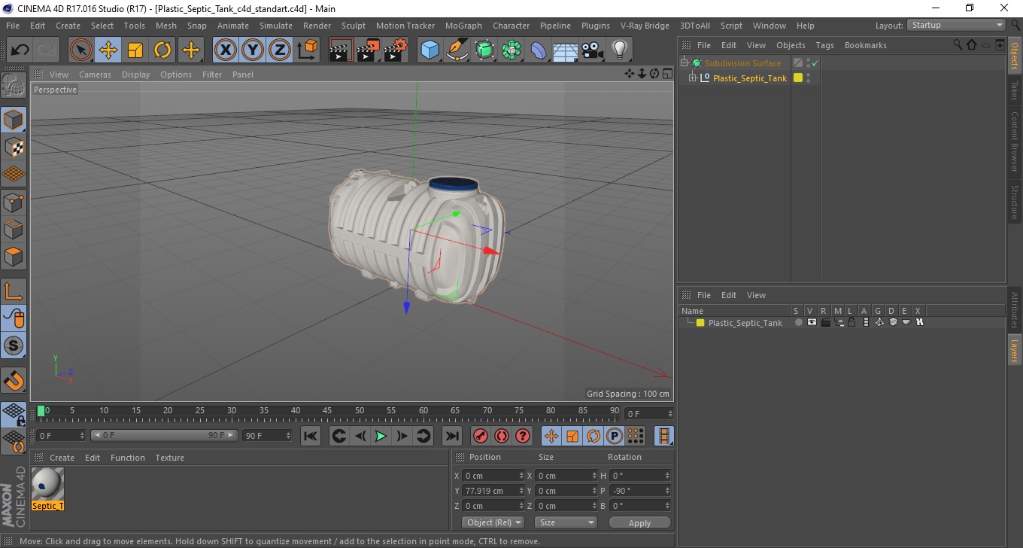
Task: Switch to the Attributes side tab
Action: [x=1014, y=310]
